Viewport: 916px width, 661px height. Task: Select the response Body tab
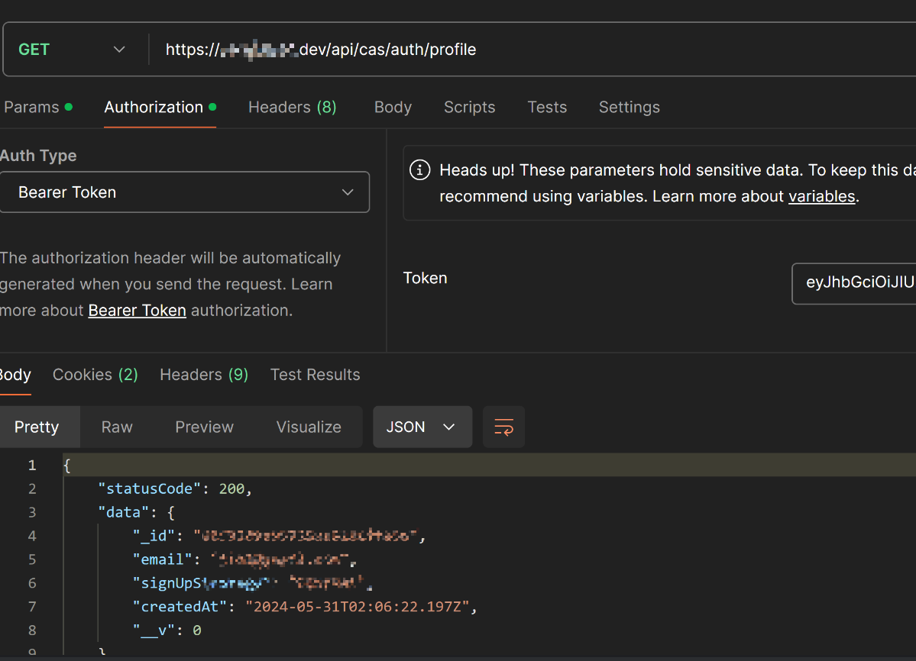pyautogui.click(x=15, y=375)
